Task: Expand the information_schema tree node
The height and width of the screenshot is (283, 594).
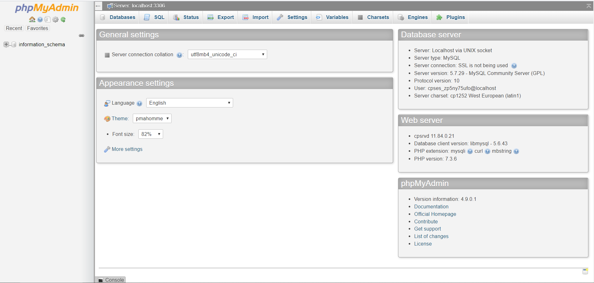Action: tap(6, 45)
